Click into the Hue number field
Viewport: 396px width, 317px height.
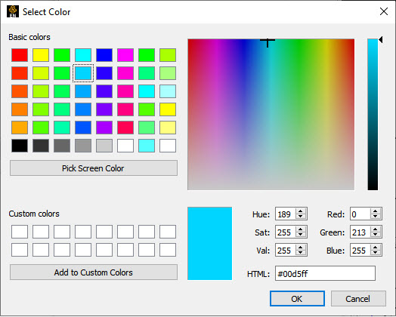pos(286,214)
